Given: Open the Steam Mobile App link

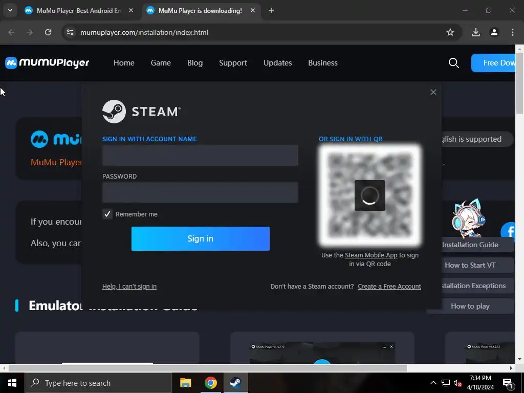Looking at the screenshot, I should pyautogui.click(x=371, y=255).
